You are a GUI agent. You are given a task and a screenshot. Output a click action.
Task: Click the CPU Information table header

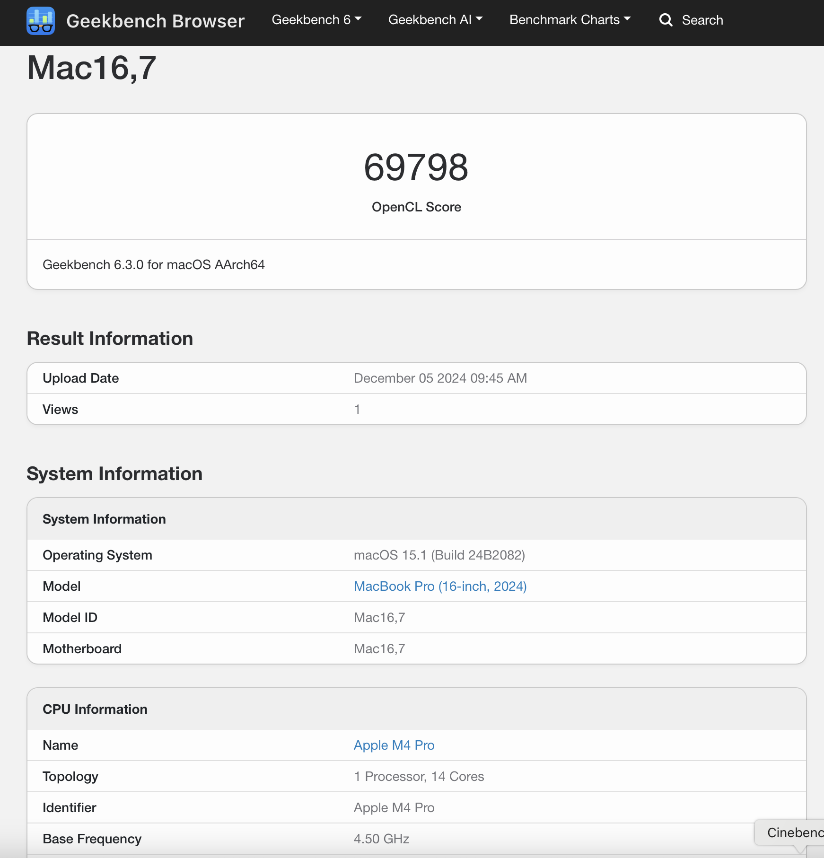[416, 709]
